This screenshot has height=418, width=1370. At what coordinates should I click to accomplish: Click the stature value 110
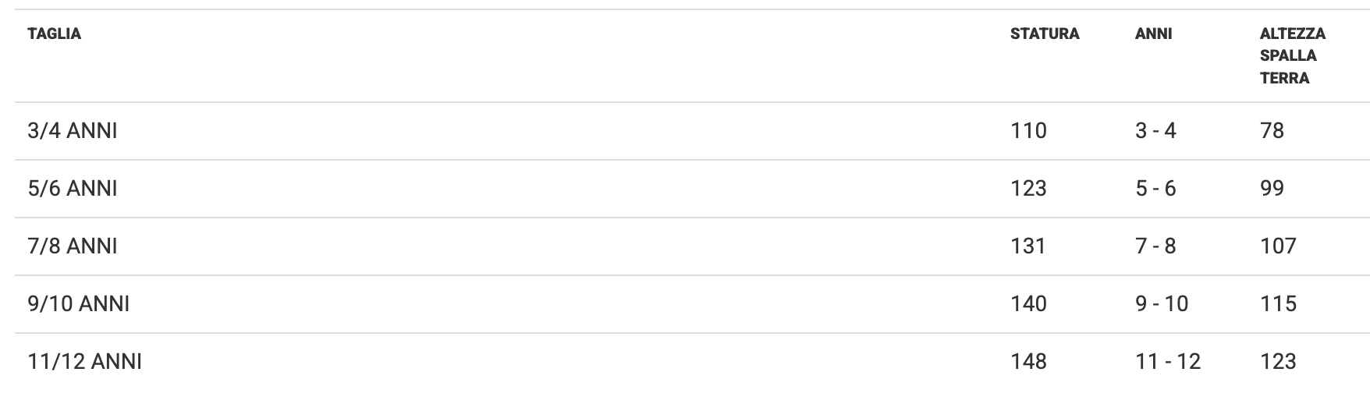[x=1028, y=130]
